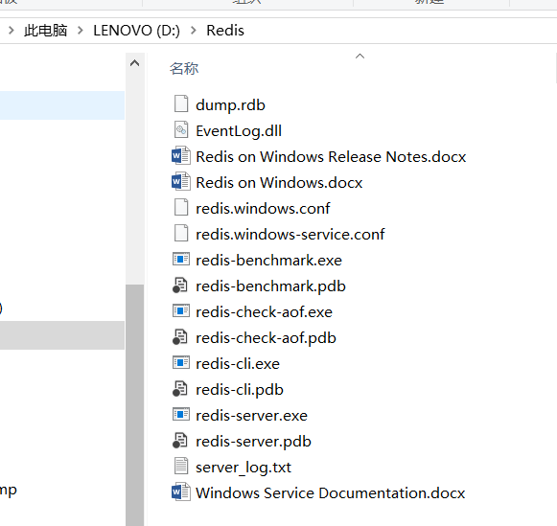Click Word icon of Redis on Windows.docx
557x526 pixels.
181,182
